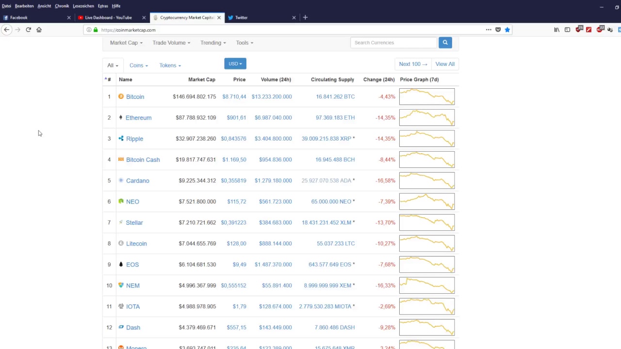Open the IOTA coin link
Image resolution: width=621 pixels, height=349 pixels.
133,306
